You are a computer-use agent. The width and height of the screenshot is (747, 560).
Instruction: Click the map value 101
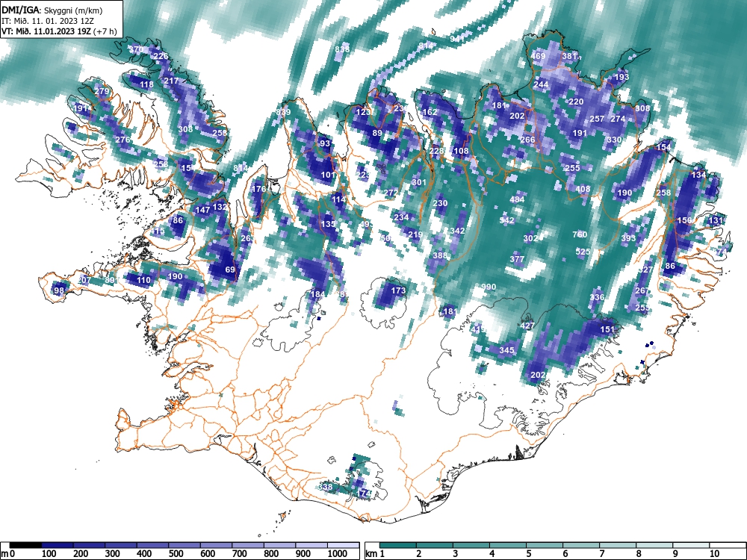[x=328, y=175]
